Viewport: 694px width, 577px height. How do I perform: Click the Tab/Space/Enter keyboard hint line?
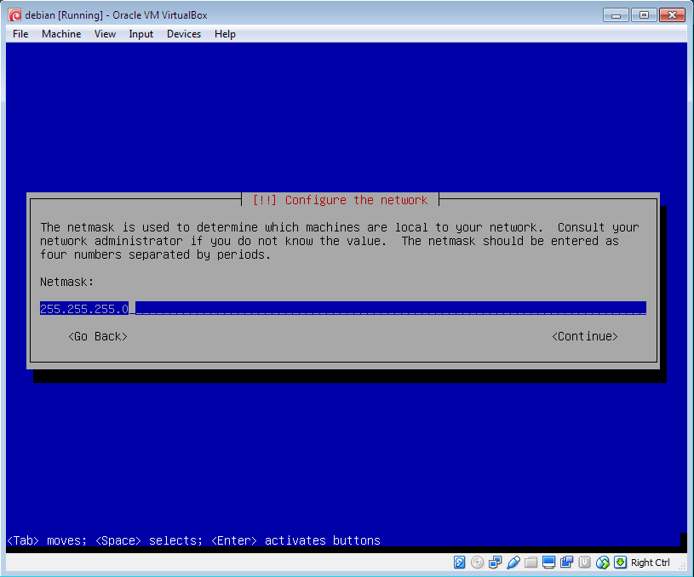click(x=194, y=540)
